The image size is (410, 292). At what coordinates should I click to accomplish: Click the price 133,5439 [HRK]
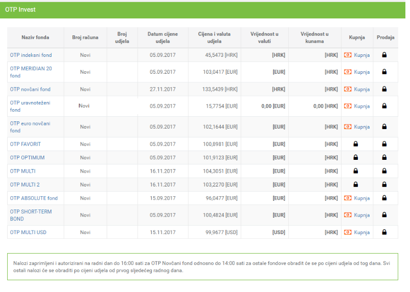220,89
